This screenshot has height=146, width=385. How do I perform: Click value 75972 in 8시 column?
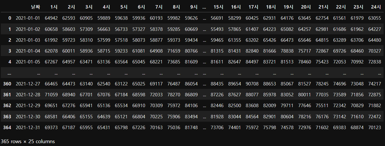click(174, 105)
